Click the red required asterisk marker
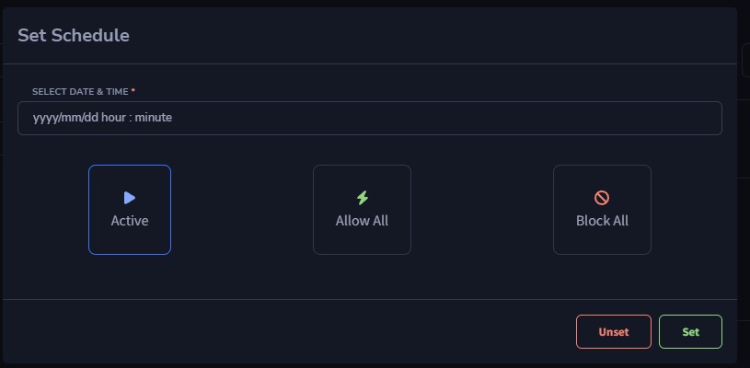This screenshot has height=368, width=750. (x=133, y=91)
